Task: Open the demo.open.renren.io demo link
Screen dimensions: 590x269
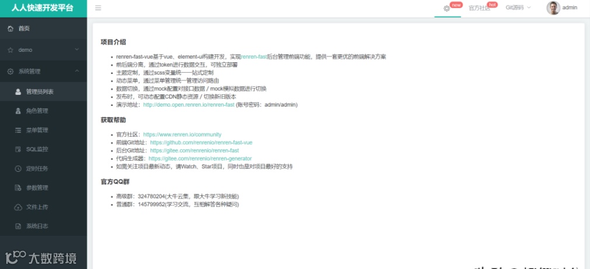Action: (189, 105)
